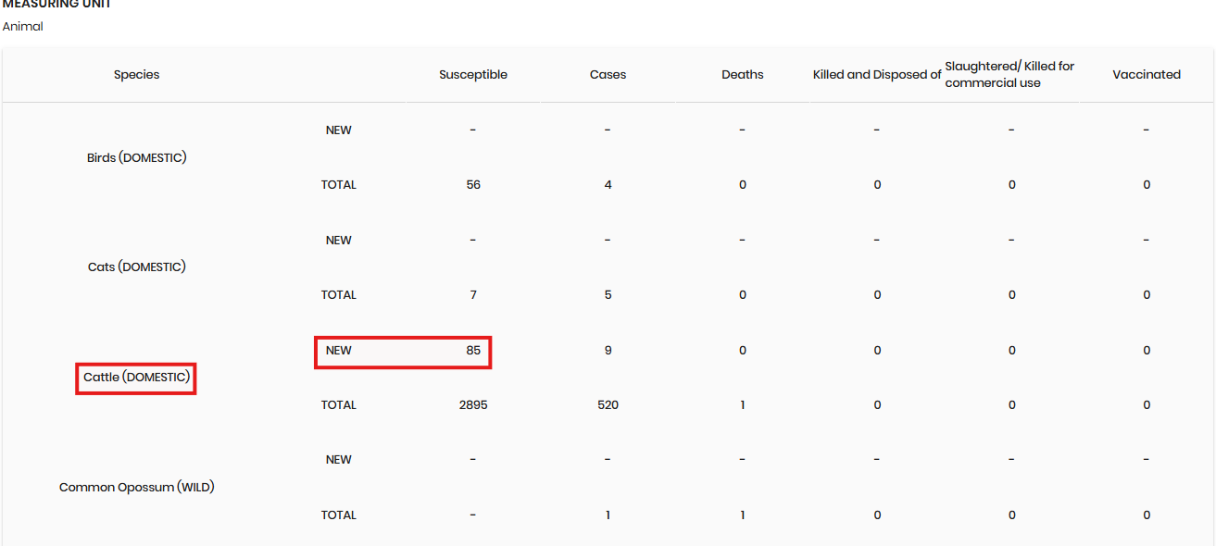Click Birds total susceptible value 56
This screenshot has height=546, width=1216.
tap(473, 185)
